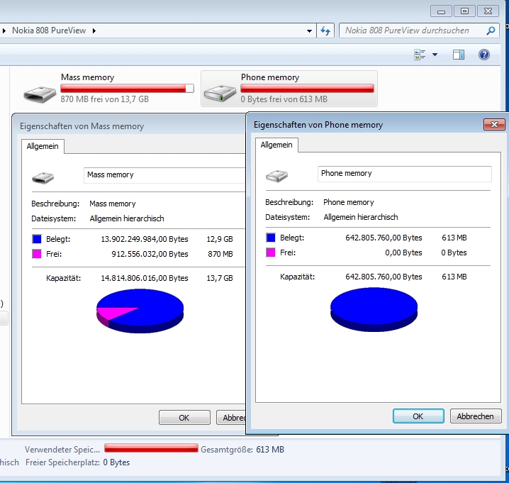Click 'Gesamtgröße: 613 MB' in details pane
Image resolution: width=509 pixels, height=483 pixels.
(242, 450)
